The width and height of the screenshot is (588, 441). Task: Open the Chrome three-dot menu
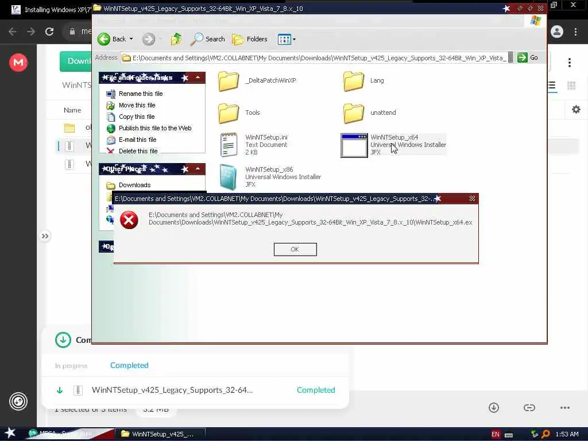(x=575, y=32)
